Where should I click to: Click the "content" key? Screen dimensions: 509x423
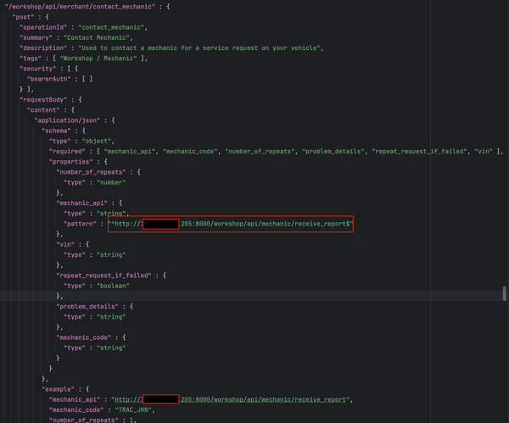tap(43, 110)
